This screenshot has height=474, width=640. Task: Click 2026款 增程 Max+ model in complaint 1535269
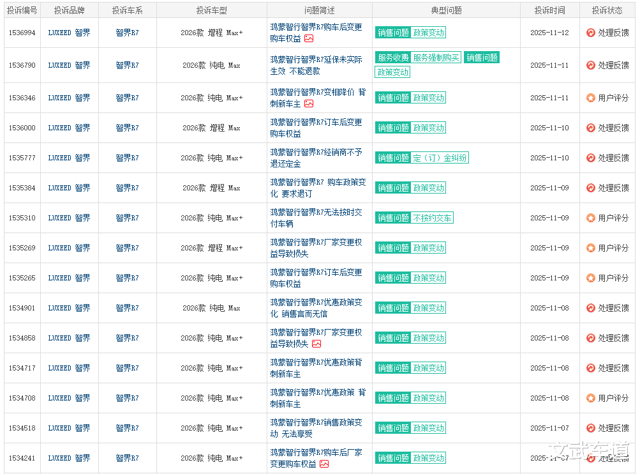(x=211, y=248)
